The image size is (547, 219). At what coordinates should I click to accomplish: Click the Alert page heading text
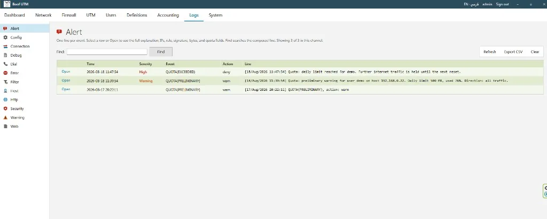pos(74,32)
